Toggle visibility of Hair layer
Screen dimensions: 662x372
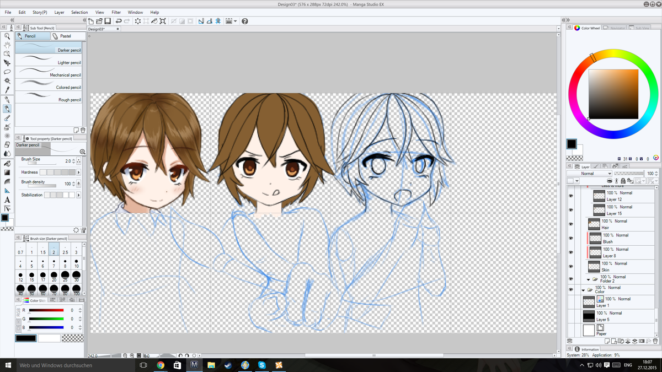tap(571, 224)
